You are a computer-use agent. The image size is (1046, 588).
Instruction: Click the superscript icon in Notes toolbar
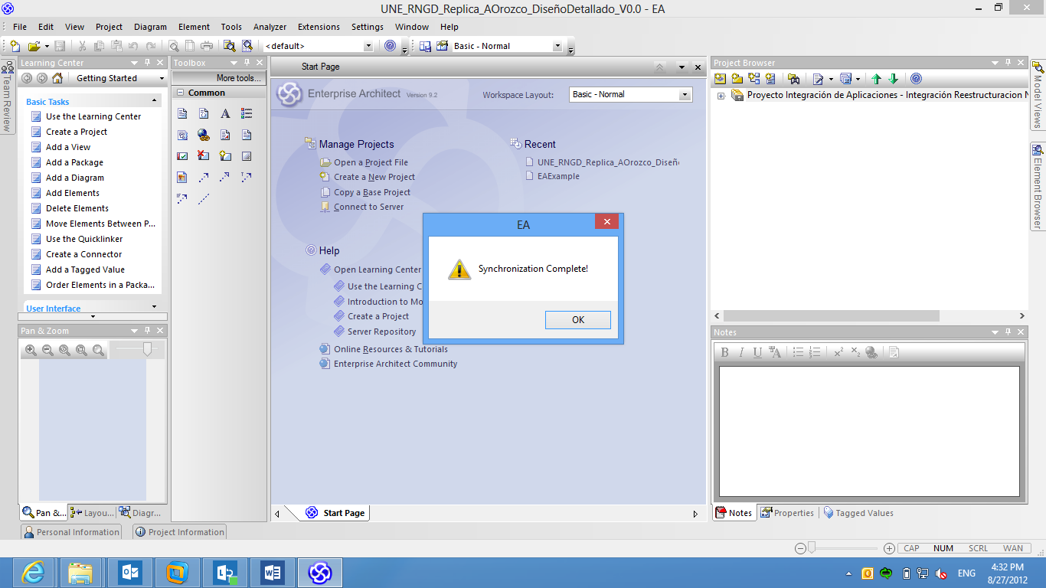tap(838, 352)
